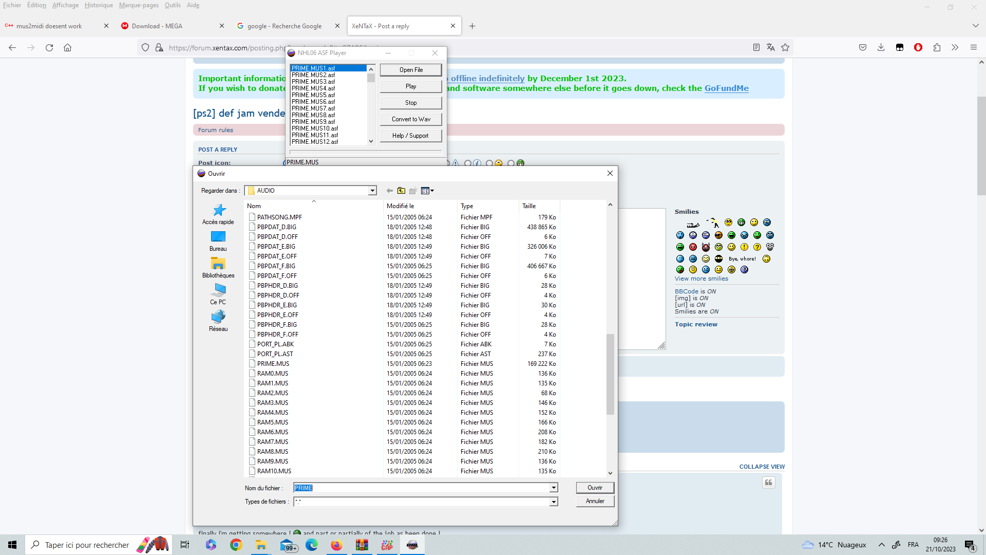Viewport: 986px width, 555px height.
Task: Open the Types de fichiers dropdown
Action: click(x=554, y=502)
